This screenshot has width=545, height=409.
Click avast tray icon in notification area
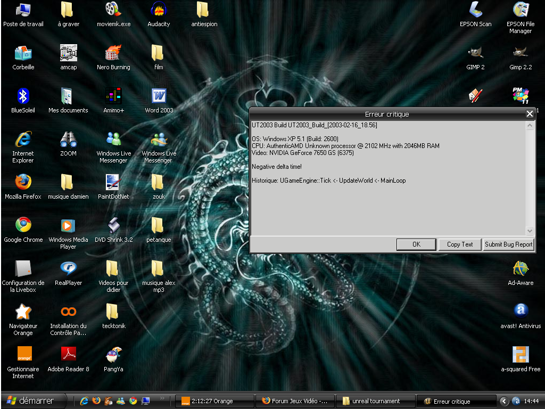coord(516,401)
